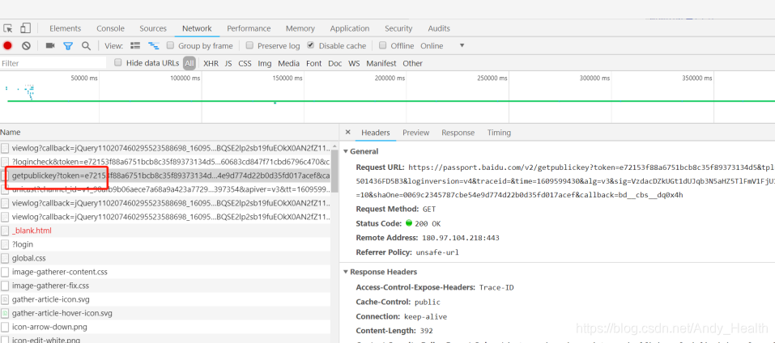Switch to the Application tab
The height and width of the screenshot is (343, 775).
[350, 28]
